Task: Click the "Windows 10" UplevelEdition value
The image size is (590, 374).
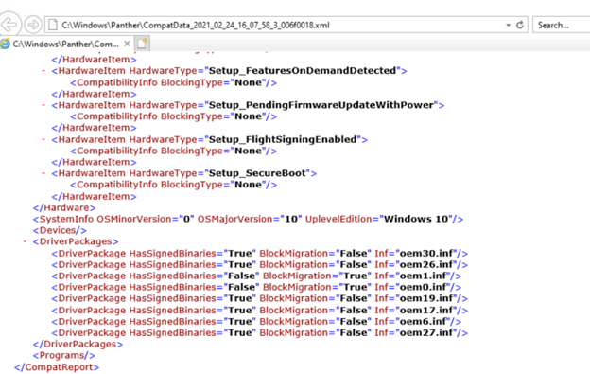Action: 416,219
